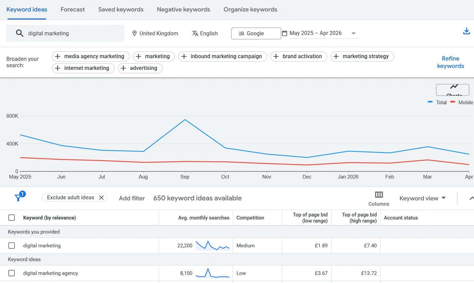Collapse the panel with the chevron
This screenshot has width=474, height=283.
471,198
